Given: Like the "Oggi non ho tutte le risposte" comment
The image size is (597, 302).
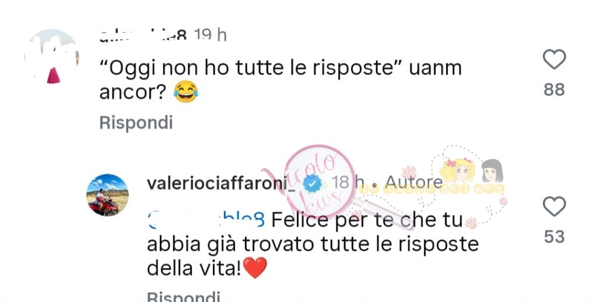Looking at the screenshot, I should pyautogui.click(x=554, y=59).
